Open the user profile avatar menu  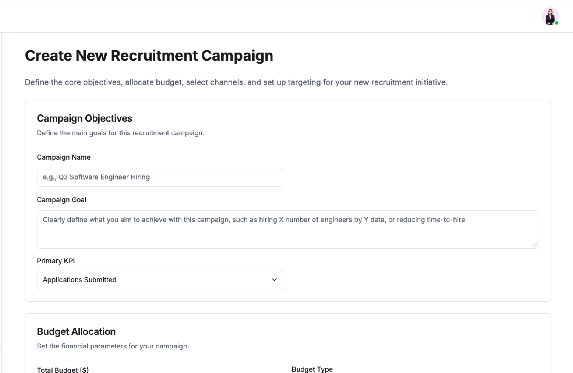550,16
